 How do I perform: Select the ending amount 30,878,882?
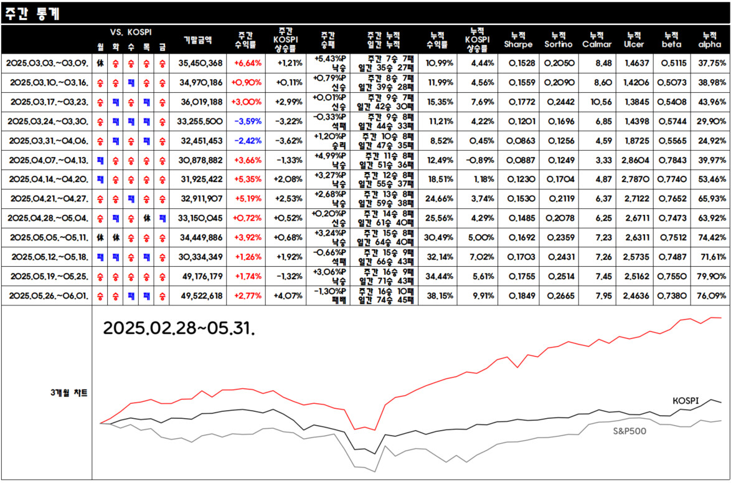pos(199,160)
